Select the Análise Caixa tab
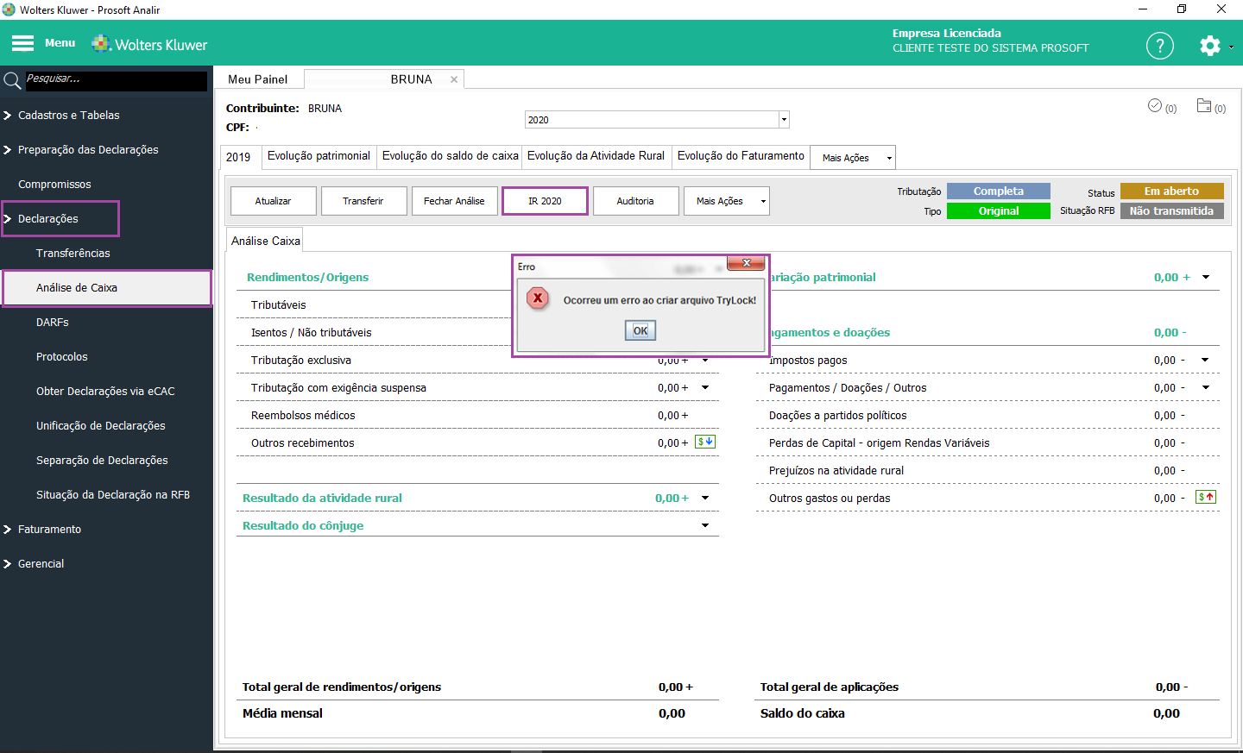 265,242
